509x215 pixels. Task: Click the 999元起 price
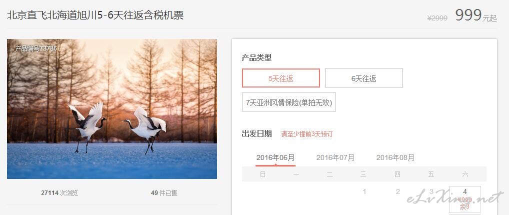(x=476, y=15)
